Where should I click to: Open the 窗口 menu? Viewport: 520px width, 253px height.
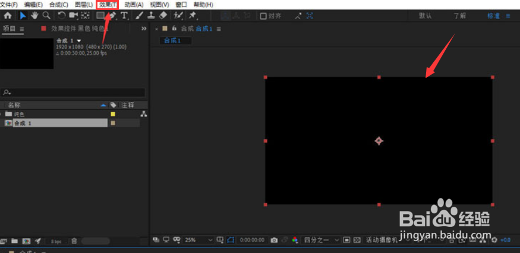(181, 5)
